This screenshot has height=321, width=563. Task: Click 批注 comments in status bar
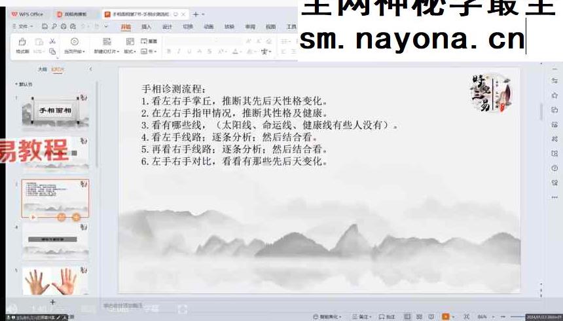coord(387,316)
